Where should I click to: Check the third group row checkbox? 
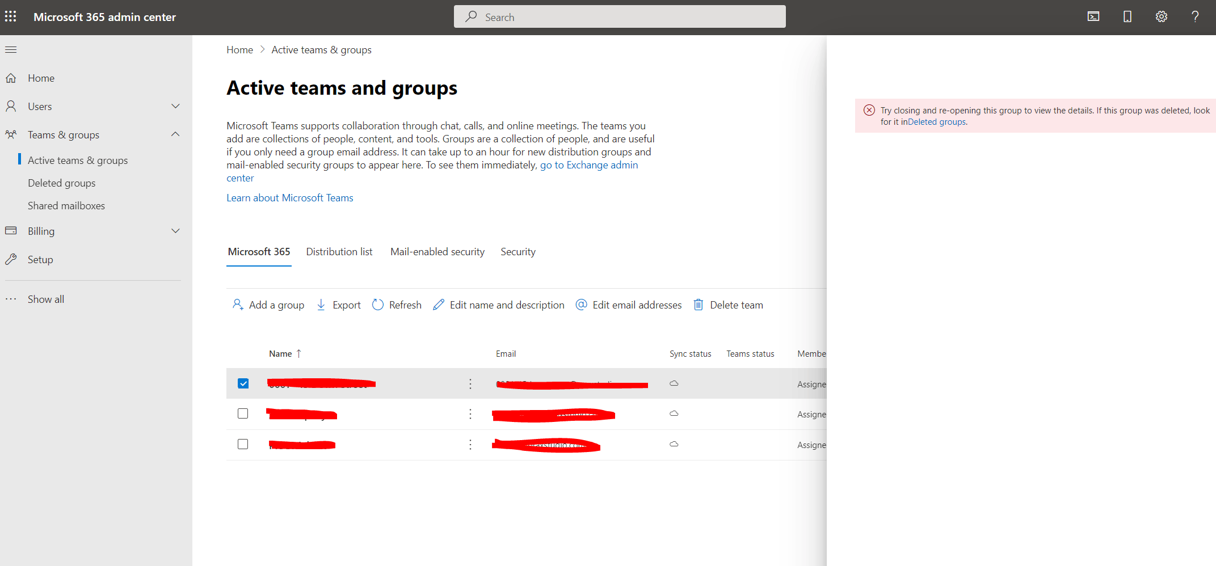[243, 444]
